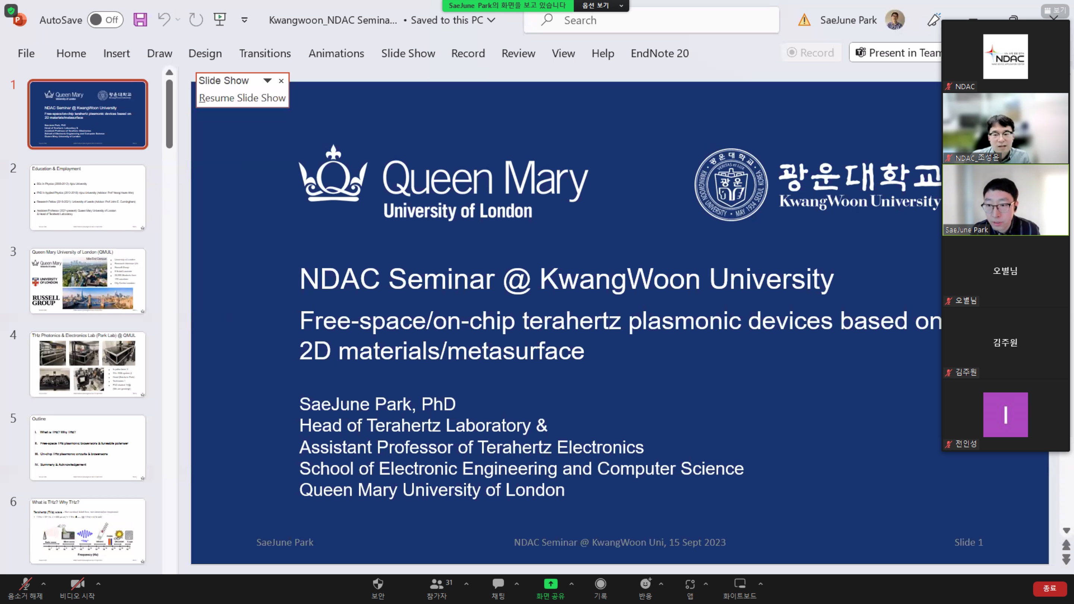Start video in Zoom toolbar
Screen dimensions: 1074x604
(77, 589)
